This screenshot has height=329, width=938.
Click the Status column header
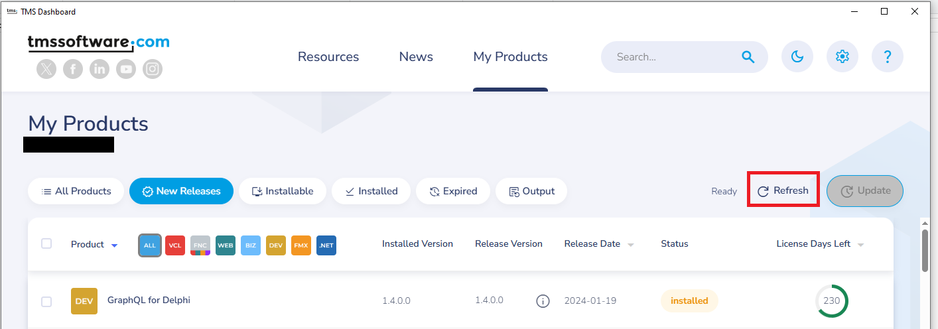[675, 243]
